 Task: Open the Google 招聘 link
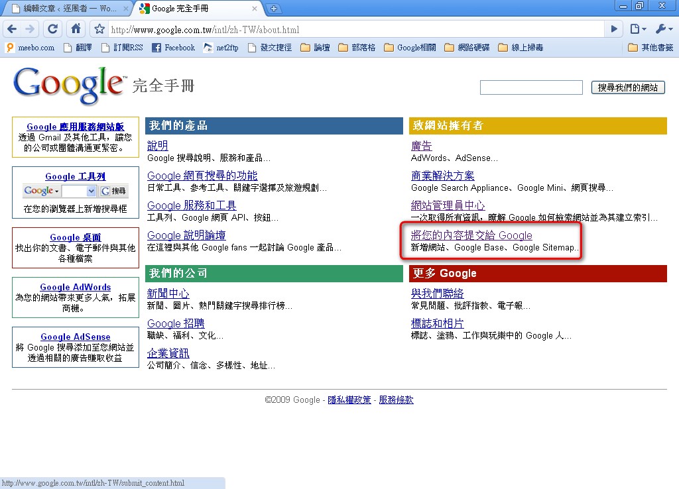tap(176, 324)
